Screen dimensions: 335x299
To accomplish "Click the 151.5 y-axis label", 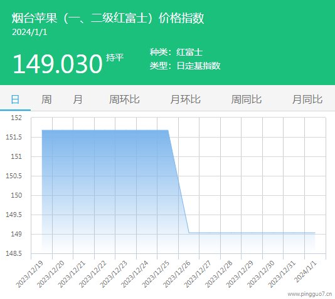I will pyautogui.click(x=14, y=137).
